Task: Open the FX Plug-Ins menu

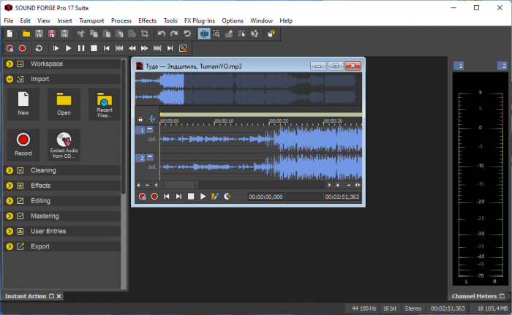Action: 200,20
